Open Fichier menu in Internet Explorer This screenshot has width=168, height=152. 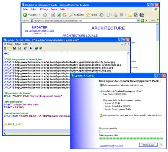tap(26, 9)
